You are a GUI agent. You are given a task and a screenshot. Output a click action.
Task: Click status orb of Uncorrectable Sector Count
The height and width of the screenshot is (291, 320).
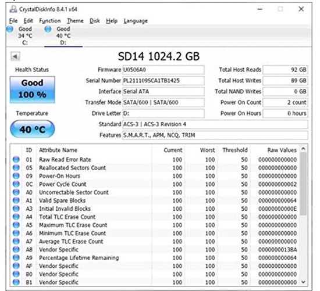(x=16, y=192)
